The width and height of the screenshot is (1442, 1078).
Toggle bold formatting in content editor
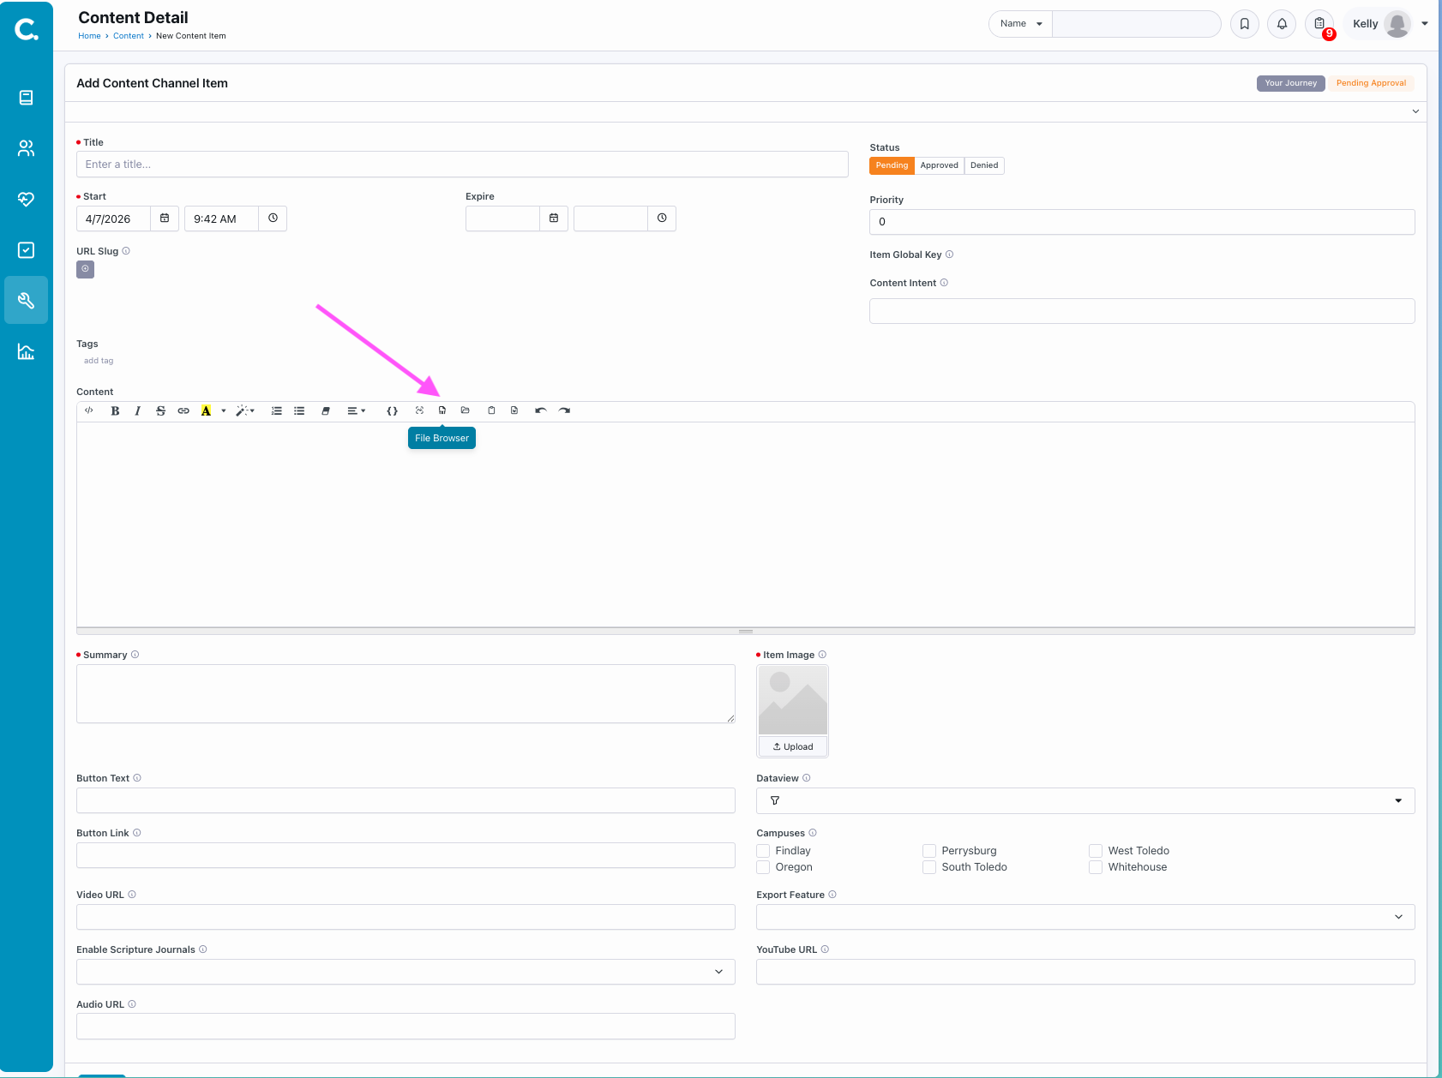[x=115, y=411]
